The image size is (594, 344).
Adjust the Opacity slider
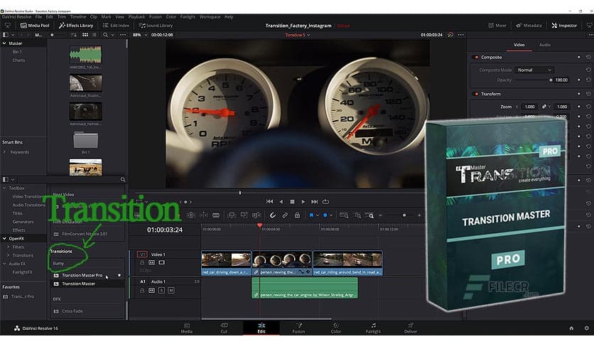pyautogui.click(x=534, y=80)
